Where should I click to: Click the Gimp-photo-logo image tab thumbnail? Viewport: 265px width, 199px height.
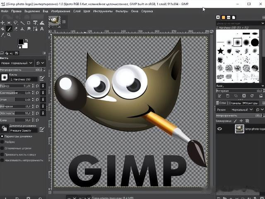[54, 22]
